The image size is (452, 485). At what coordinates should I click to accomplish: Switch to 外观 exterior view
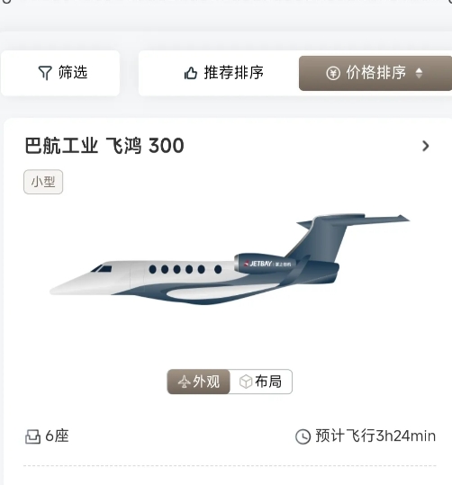click(x=198, y=382)
